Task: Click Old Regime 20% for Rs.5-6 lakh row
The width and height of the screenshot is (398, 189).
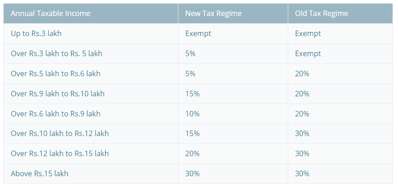Action: (x=302, y=74)
